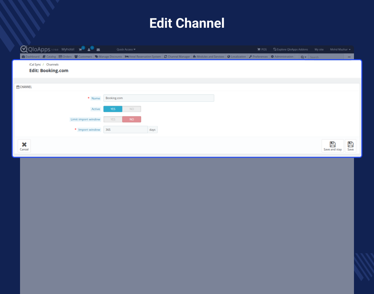The image size is (374, 294).
Task: Expand the search scope magnifier dropdown
Action: (x=304, y=57)
